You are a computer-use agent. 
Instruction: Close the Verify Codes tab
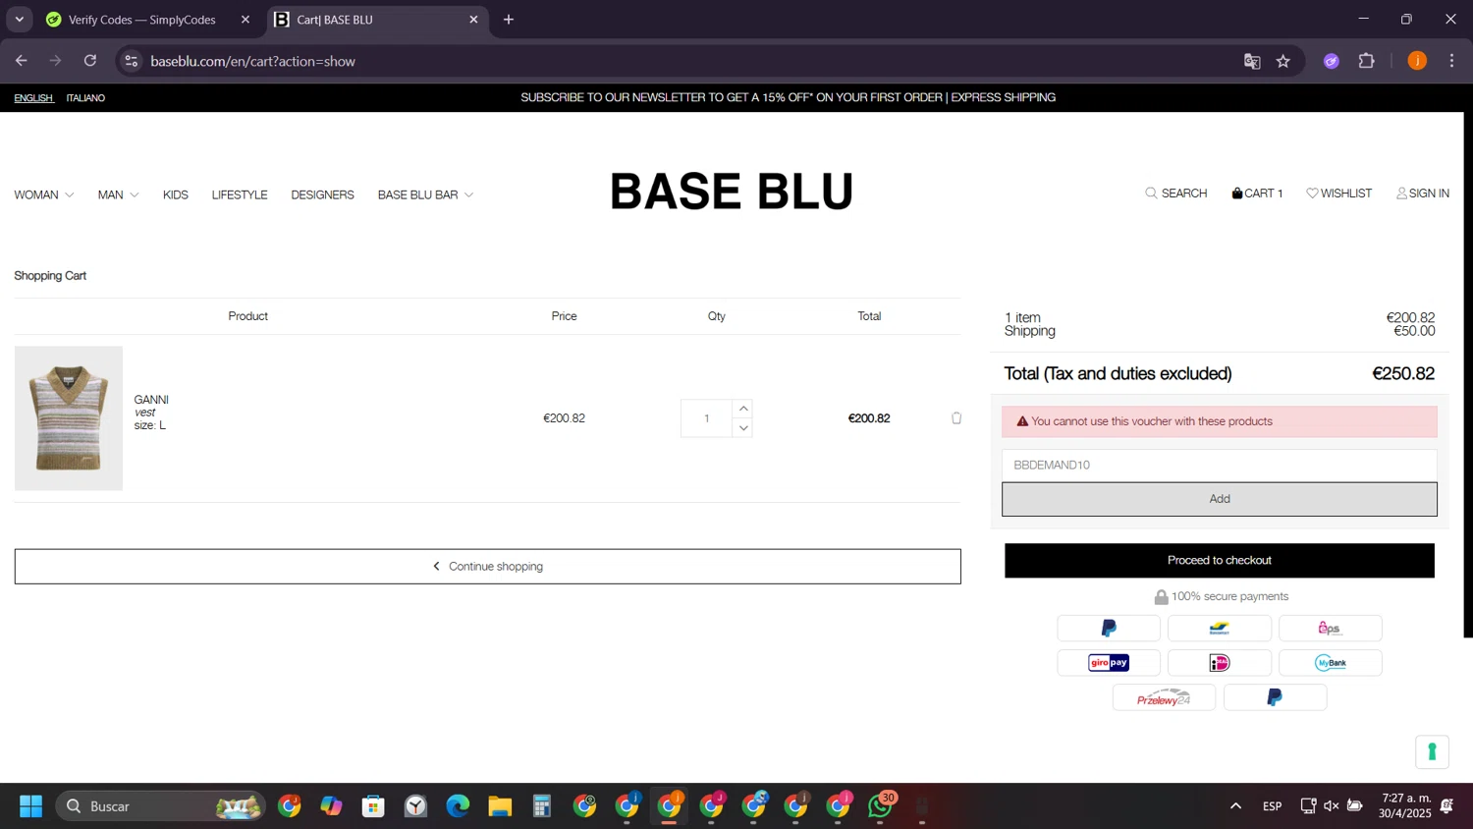click(245, 20)
